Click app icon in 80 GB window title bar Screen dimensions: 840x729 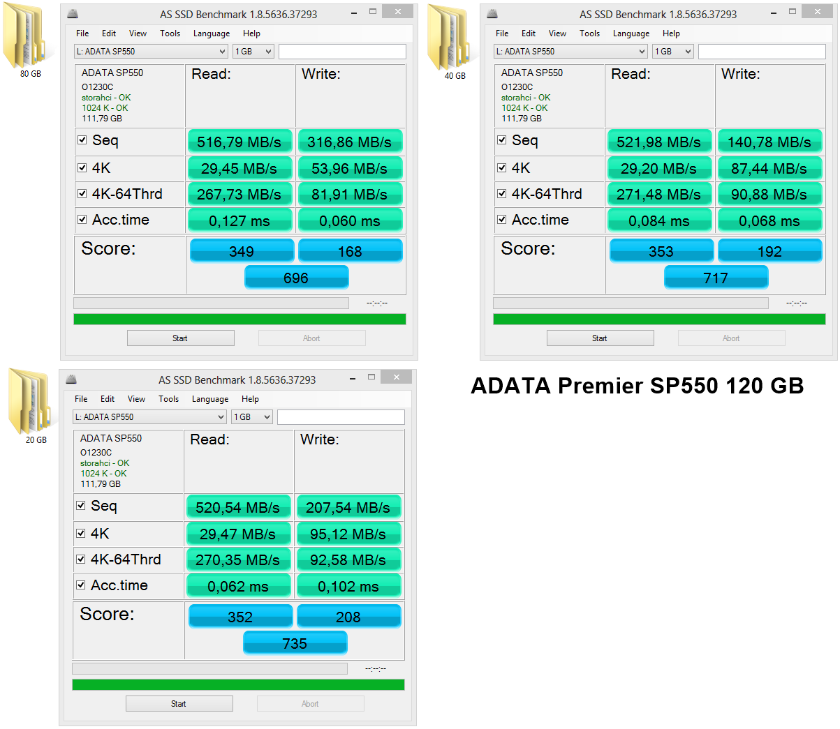tap(73, 13)
